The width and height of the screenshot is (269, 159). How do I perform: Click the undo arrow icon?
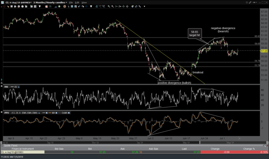pyautogui.click(x=79, y=6)
